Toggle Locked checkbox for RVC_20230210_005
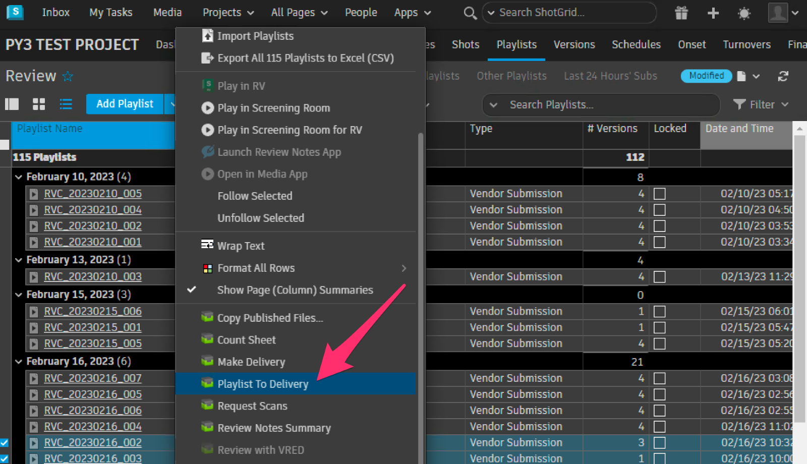Viewport: 807px width, 464px height. pyautogui.click(x=659, y=194)
